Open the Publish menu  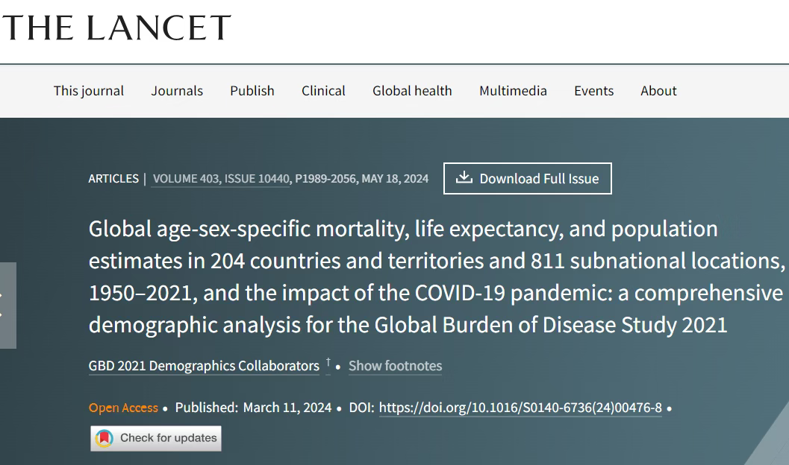[252, 91]
